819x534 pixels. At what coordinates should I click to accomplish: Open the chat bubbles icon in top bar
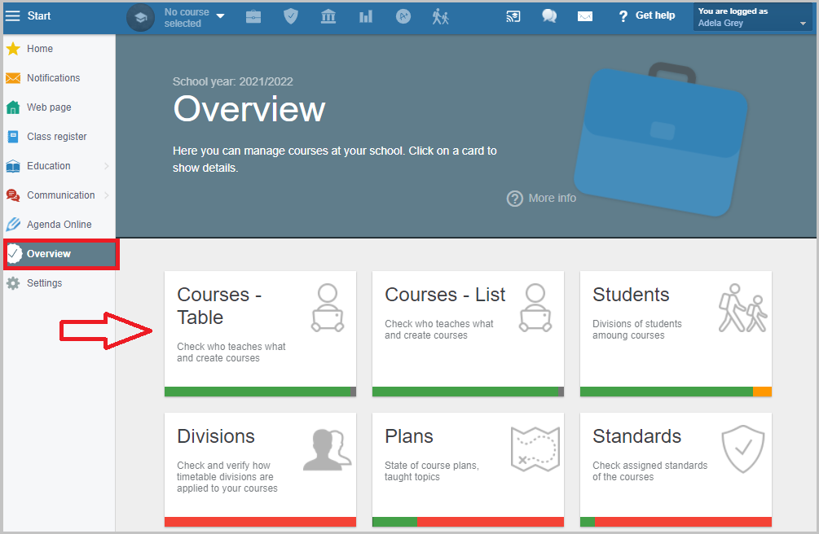[549, 16]
